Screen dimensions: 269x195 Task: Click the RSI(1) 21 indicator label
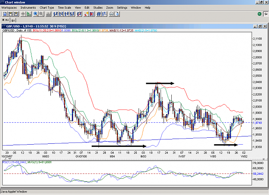coord(14,162)
